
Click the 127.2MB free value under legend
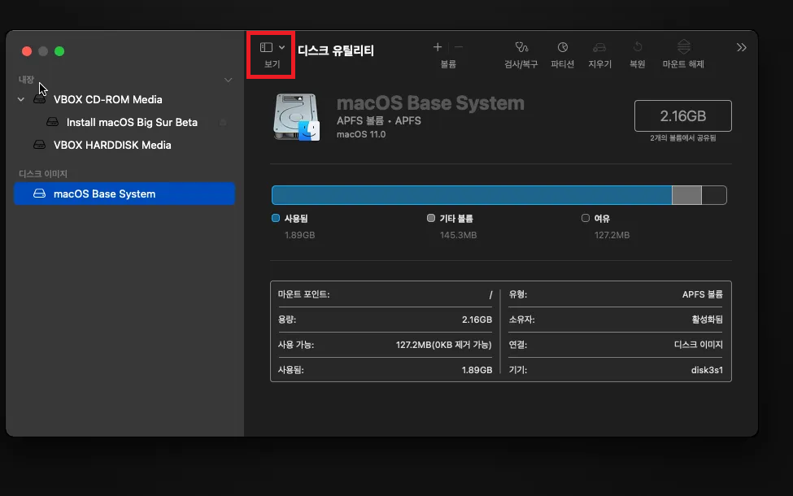612,235
